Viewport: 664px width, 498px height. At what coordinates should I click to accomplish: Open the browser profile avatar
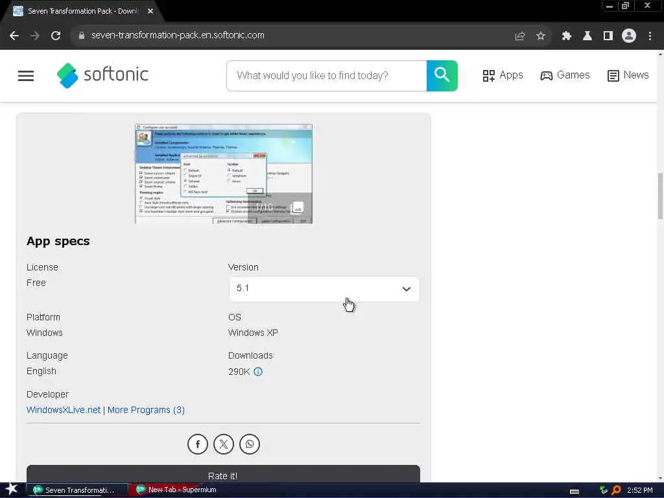click(629, 36)
